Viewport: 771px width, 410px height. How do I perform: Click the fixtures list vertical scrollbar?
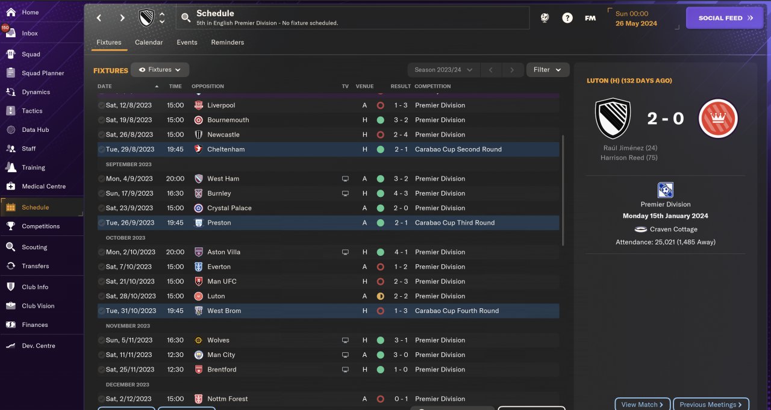[x=563, y=190]
